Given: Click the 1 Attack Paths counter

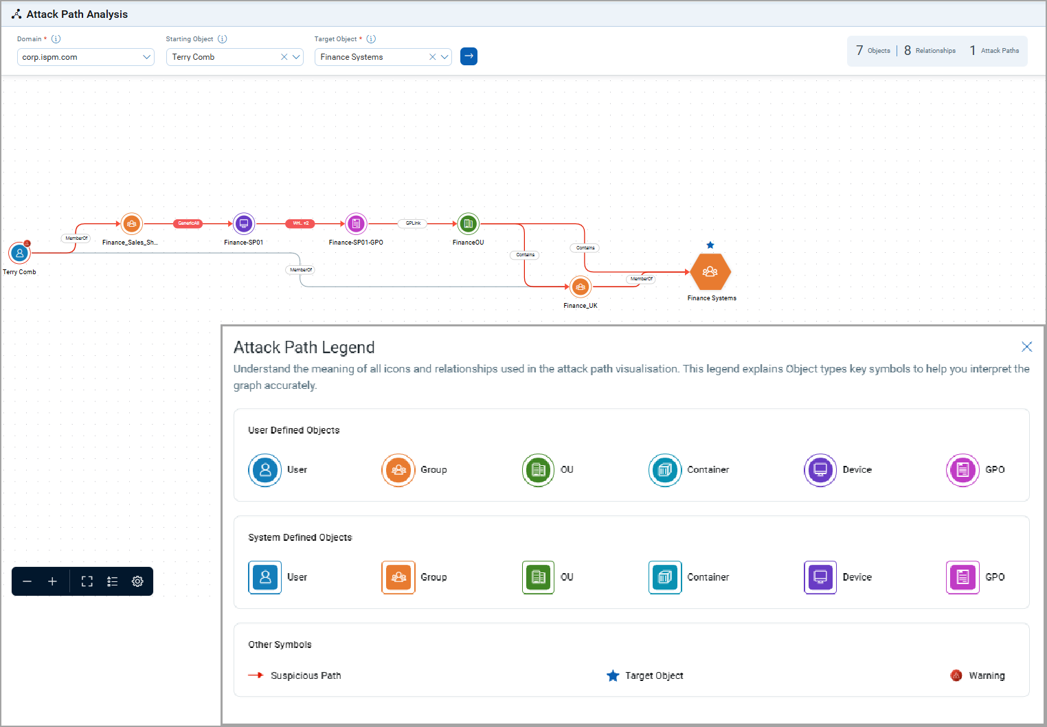Looking at the screenshot, I should tap(993, 50).
